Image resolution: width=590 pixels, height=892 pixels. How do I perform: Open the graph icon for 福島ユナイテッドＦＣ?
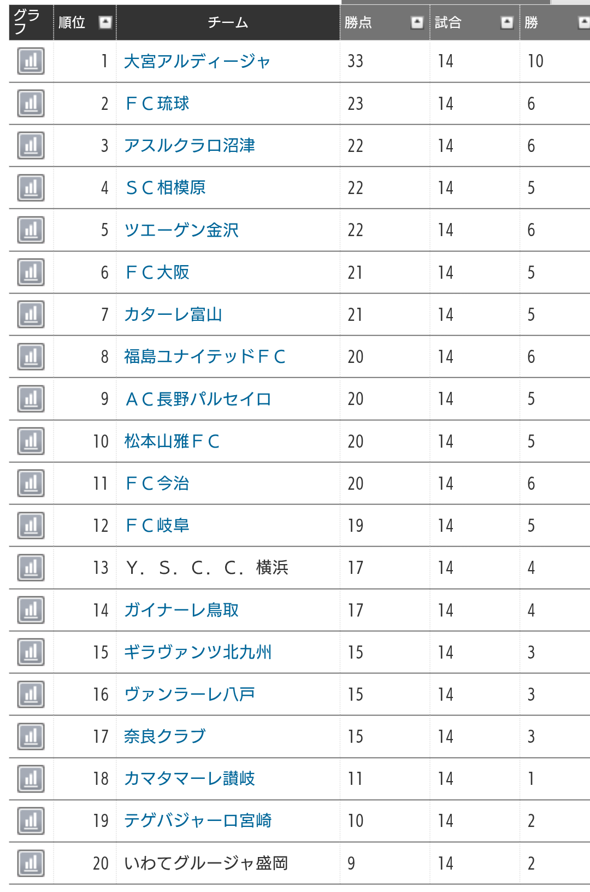tap(31, 357)
